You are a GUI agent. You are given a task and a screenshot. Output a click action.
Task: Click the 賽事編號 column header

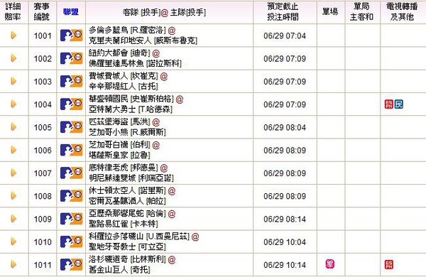(42, 11)
